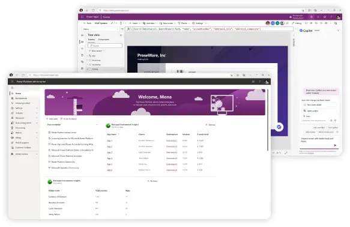The width and height of the screenshot is (350, 227).
Task: Expand Analytics chevron in admin center sidebar
Action: coord(37,113)
